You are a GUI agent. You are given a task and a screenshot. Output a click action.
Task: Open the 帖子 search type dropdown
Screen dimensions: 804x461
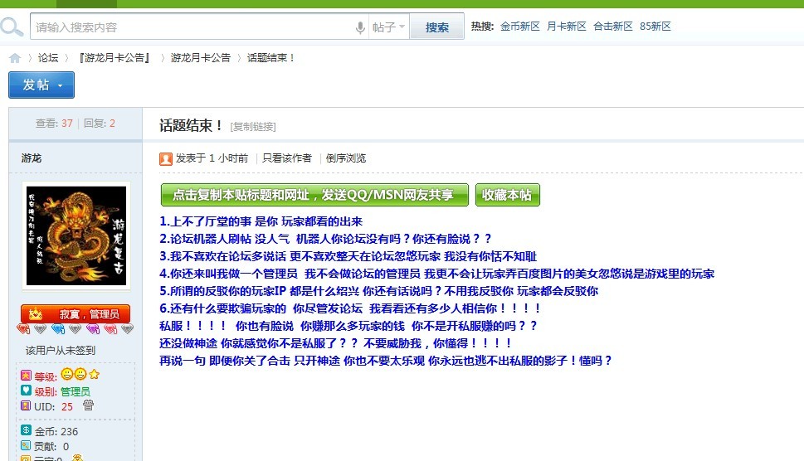tap(389, 27)
